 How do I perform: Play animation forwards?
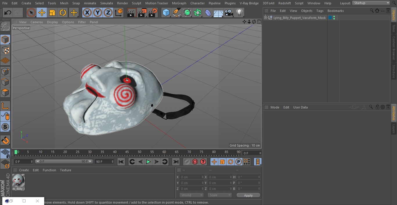148,162
